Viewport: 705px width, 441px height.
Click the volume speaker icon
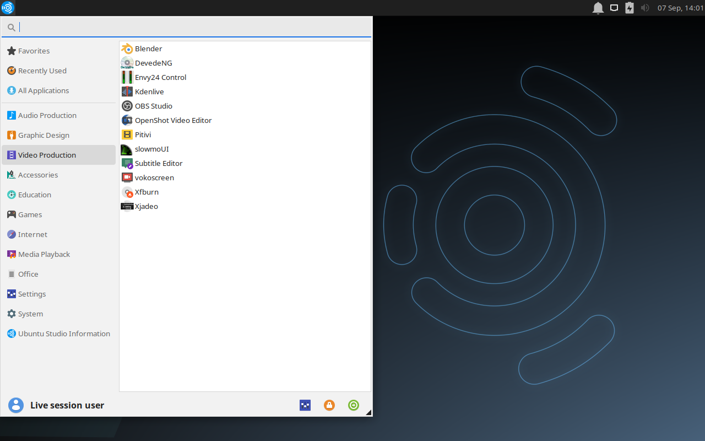[x=645, y=8]
